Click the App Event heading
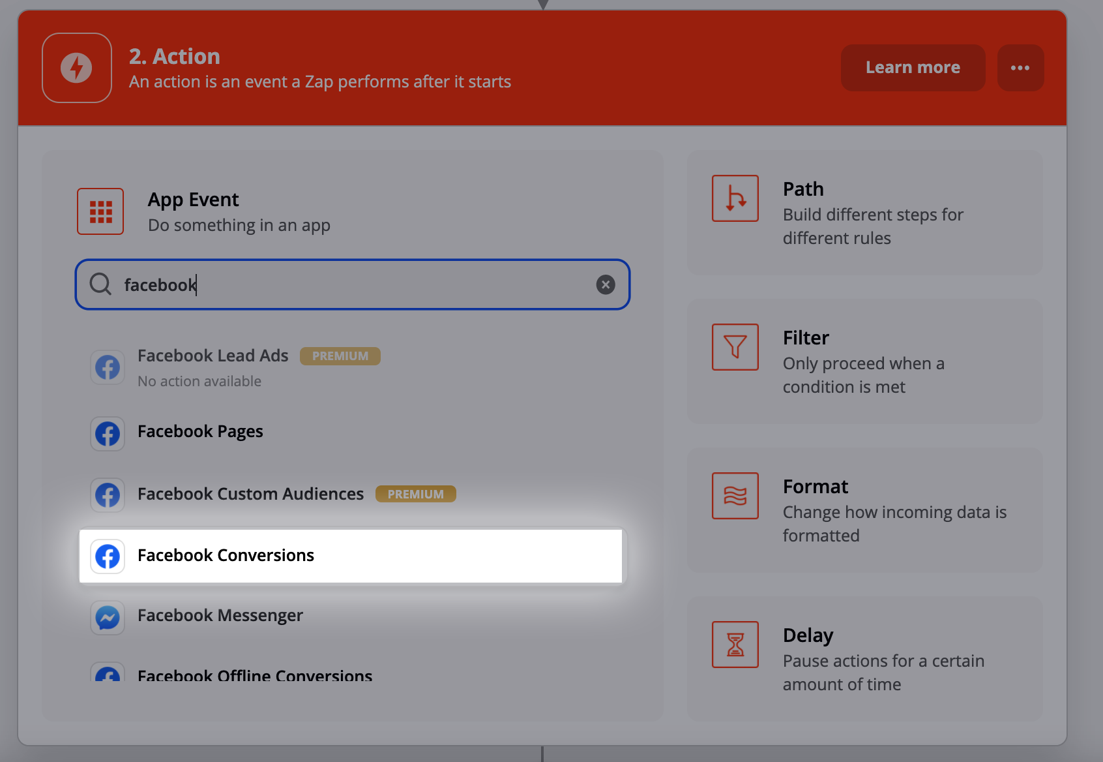Image resolution: width=1103 pixels, height=762 pixels. click(194, 200)
